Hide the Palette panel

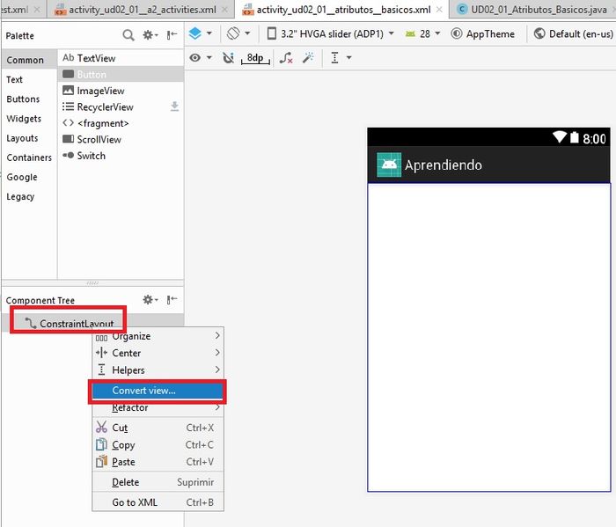pyautogui.click(x=172, y=35)
